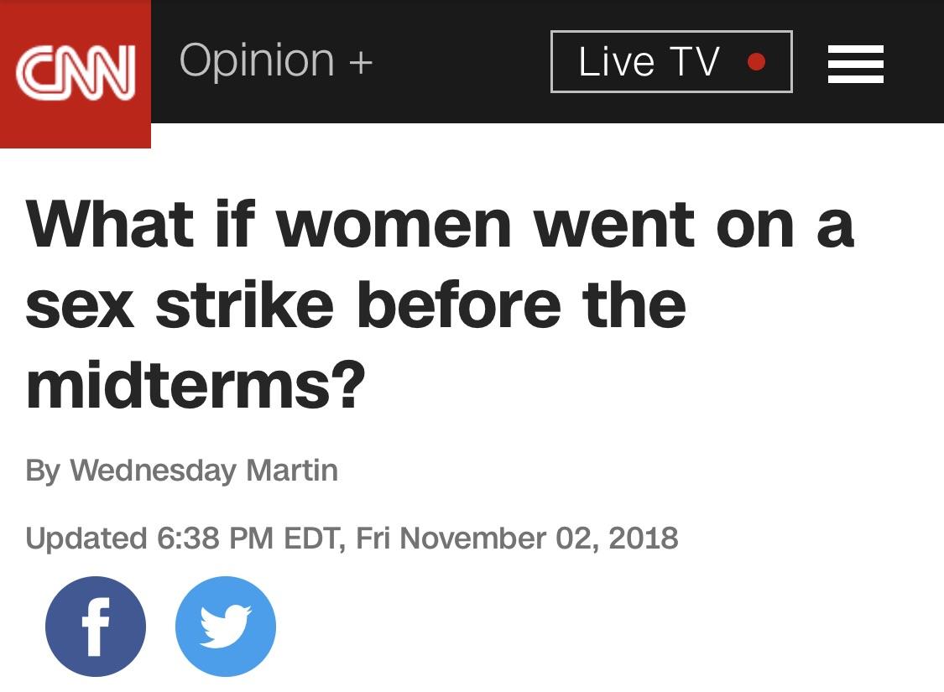Click the "Live TV" label text
The height and width of the screenshot is (692, 944).
[649, 61]
